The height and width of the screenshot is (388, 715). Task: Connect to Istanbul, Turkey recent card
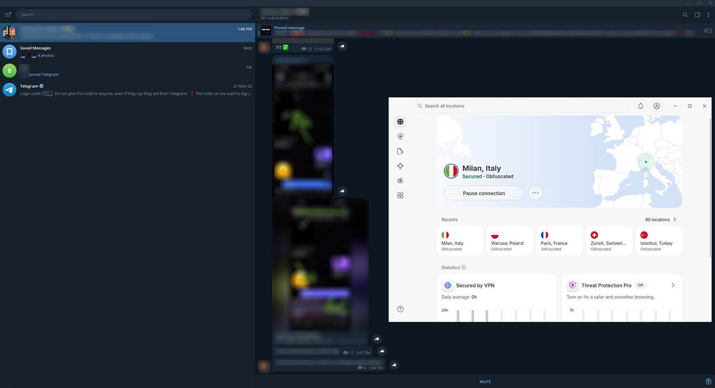coord(659,241)
